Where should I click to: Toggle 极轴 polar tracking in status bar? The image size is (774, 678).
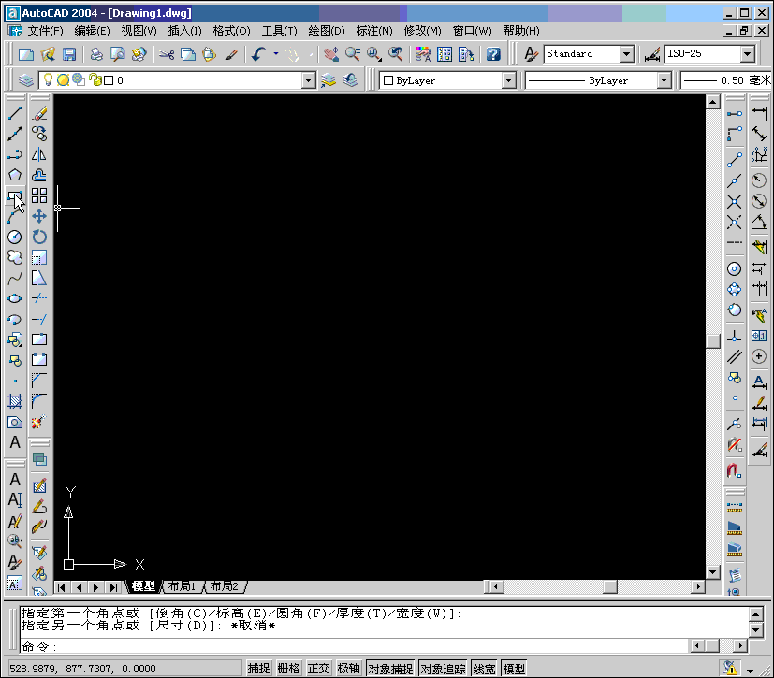tap(348, 669)
